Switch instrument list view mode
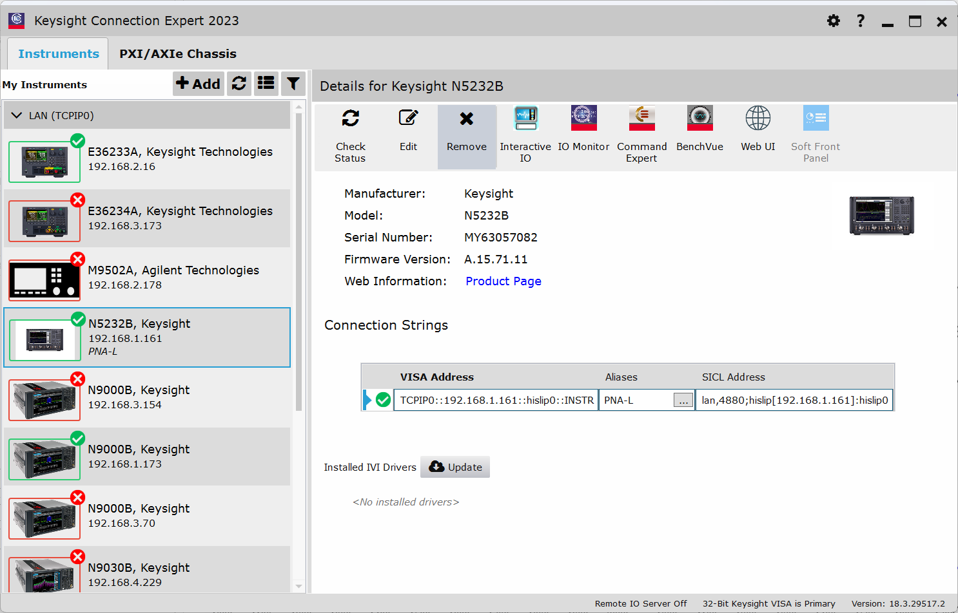The width and height of the screenshot is (958, 613). [x=266, y=84]
